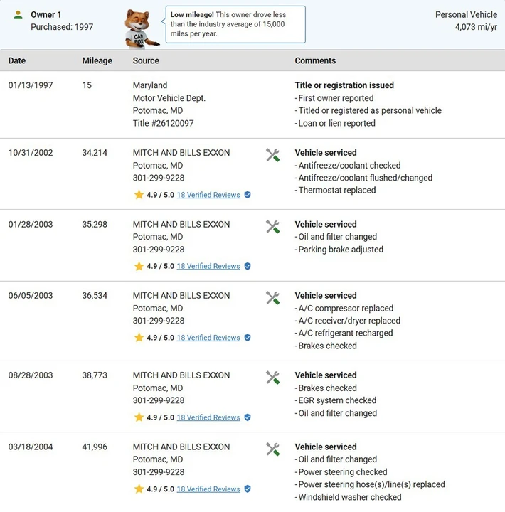This screenshot has width=505, height=512.
Task: Click wrench icon for 10/31/2002 service
Action: pyautogui.click(x=272, y=155)
